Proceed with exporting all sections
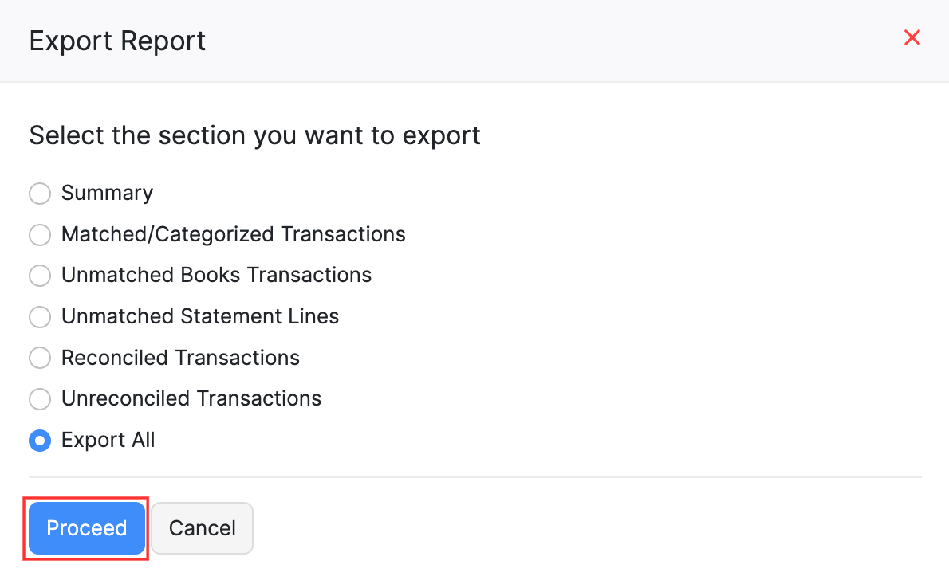 (x=86, y=527)
